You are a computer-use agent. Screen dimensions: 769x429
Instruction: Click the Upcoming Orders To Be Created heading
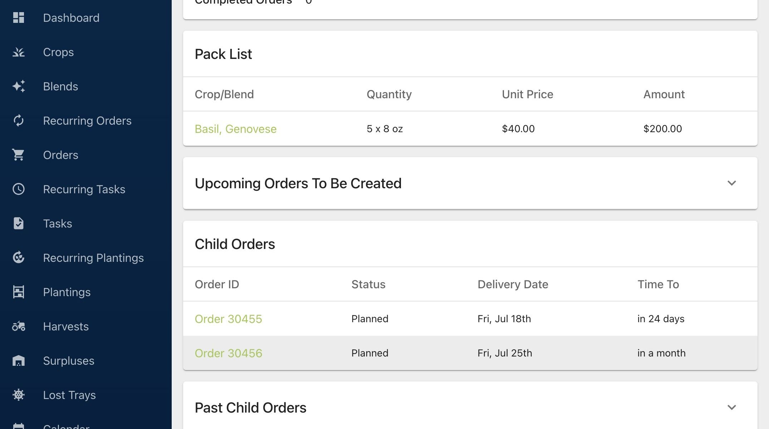coord(298,183)
